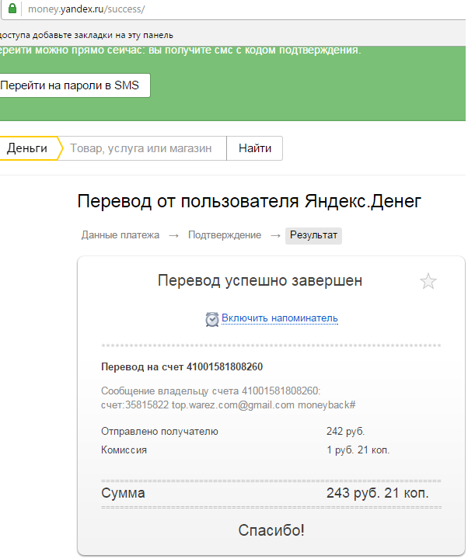Select the "Результат" step label
Viewport: 468px width, 559px height.
point(313,235)
